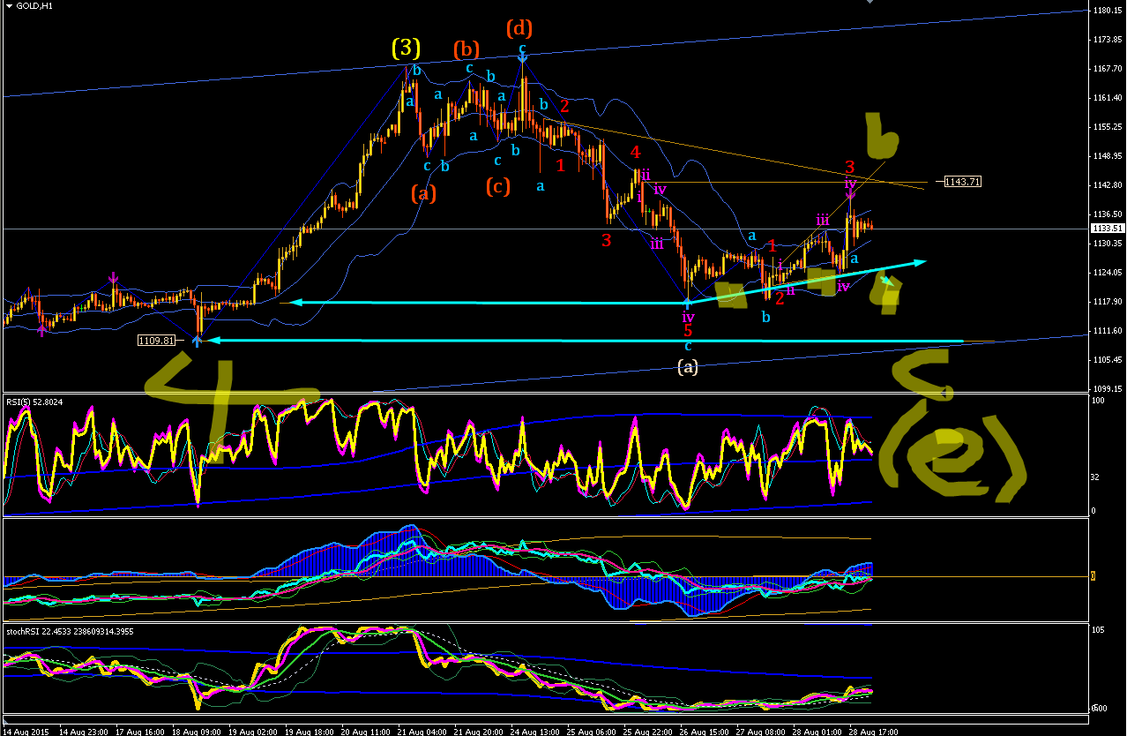Click the 18 Aug 09:00 time label

(x=197, y=731)
